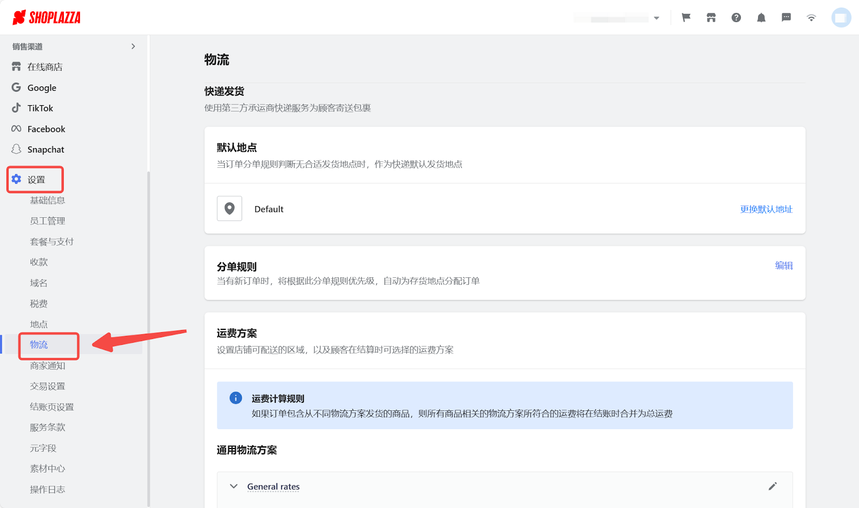
Task: Open the notifications bell icon
Action: click(761, 17)
